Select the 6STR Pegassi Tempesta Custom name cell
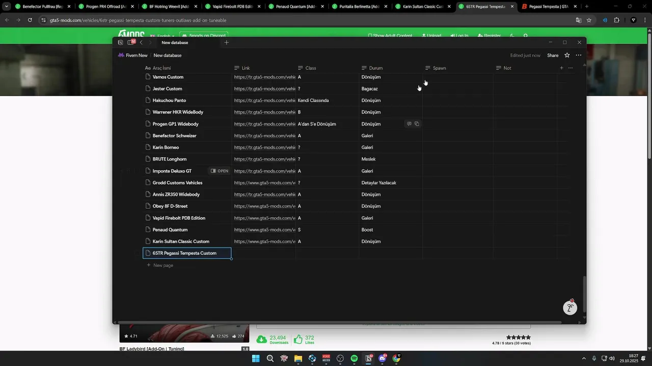The image size is (652, 366). coord(187,253)
